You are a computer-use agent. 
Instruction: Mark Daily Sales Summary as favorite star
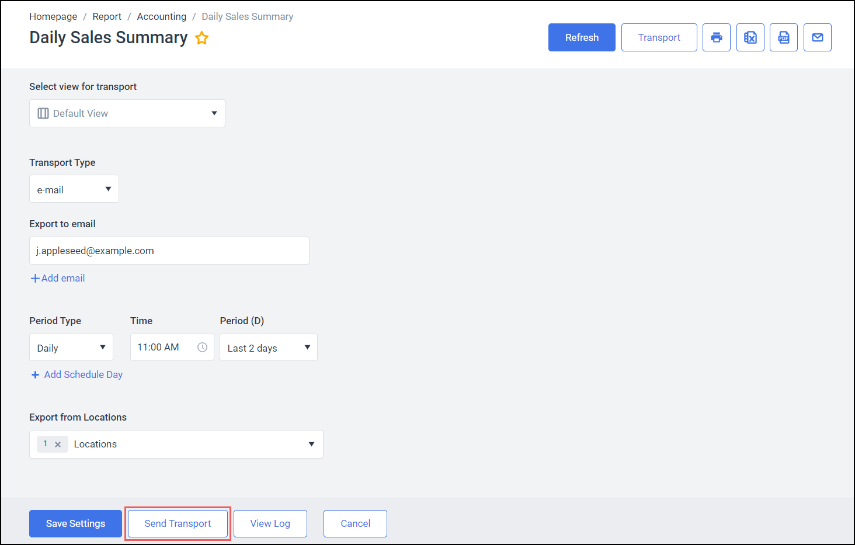point(202,38)
